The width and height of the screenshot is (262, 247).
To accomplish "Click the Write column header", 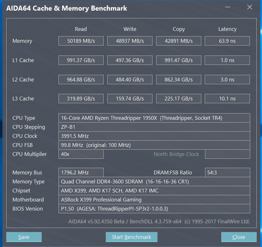I will [130, 29].
